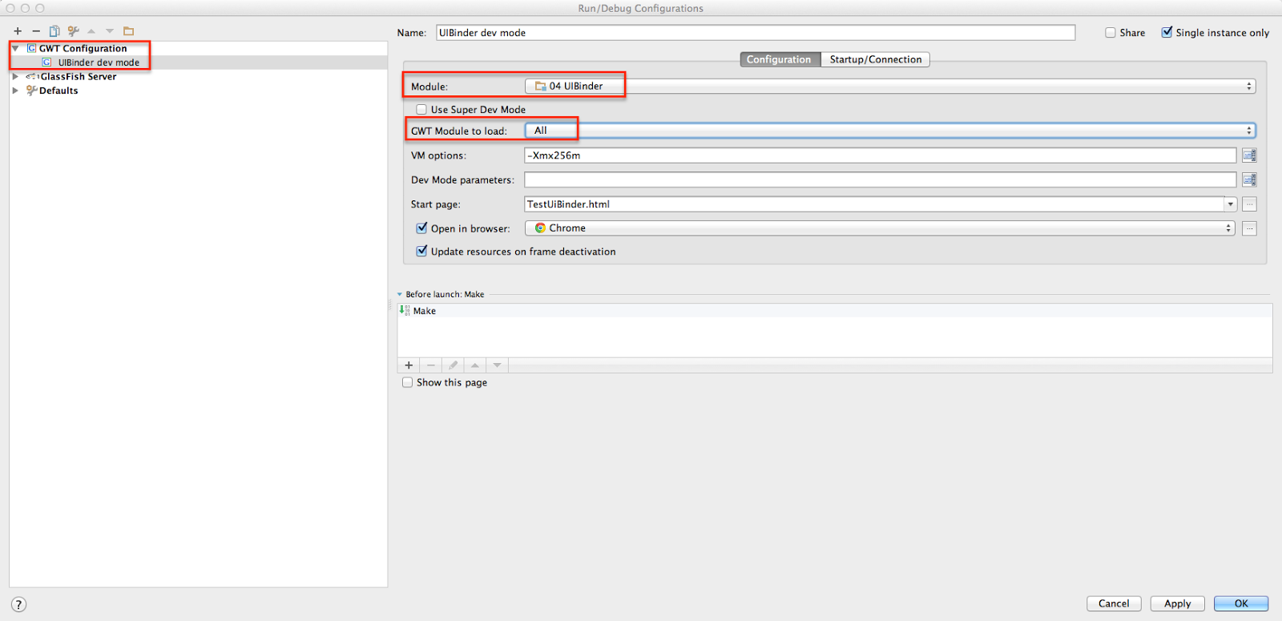Screen dimensions: 1282x621
Task: Toggle Single instance only checkbox
Action: [x=1167, y=32]
